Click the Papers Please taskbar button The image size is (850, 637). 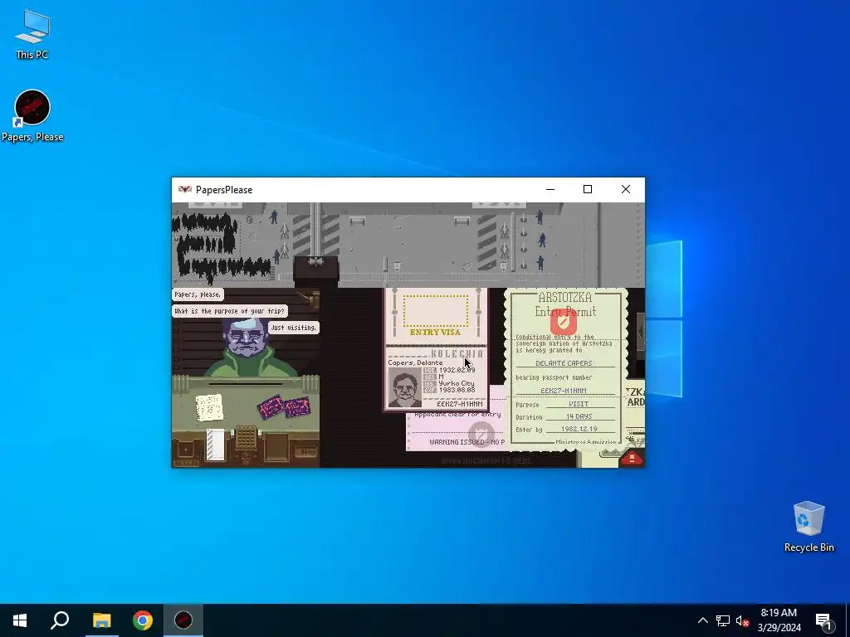click(183, 620)
